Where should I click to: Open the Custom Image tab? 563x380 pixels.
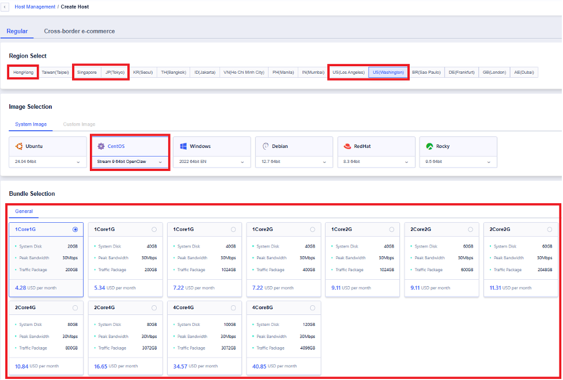pos(79,124)
